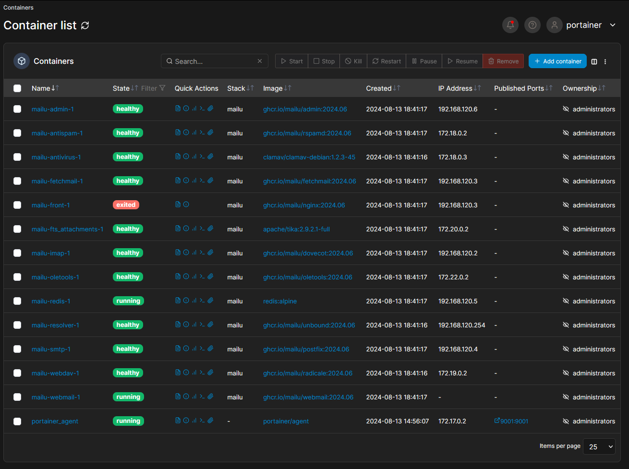Open exec console icon for mailu-oletools-1
The image size is (629, 469).
202,277
